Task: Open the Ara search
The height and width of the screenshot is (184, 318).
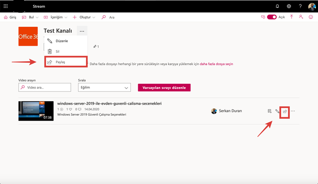Action: (108, 17)
